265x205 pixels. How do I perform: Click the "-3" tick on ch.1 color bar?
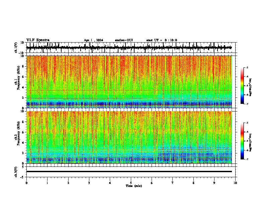click(247, 67)
